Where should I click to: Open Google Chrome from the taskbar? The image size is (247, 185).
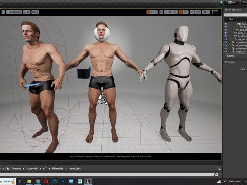[38, 181]
